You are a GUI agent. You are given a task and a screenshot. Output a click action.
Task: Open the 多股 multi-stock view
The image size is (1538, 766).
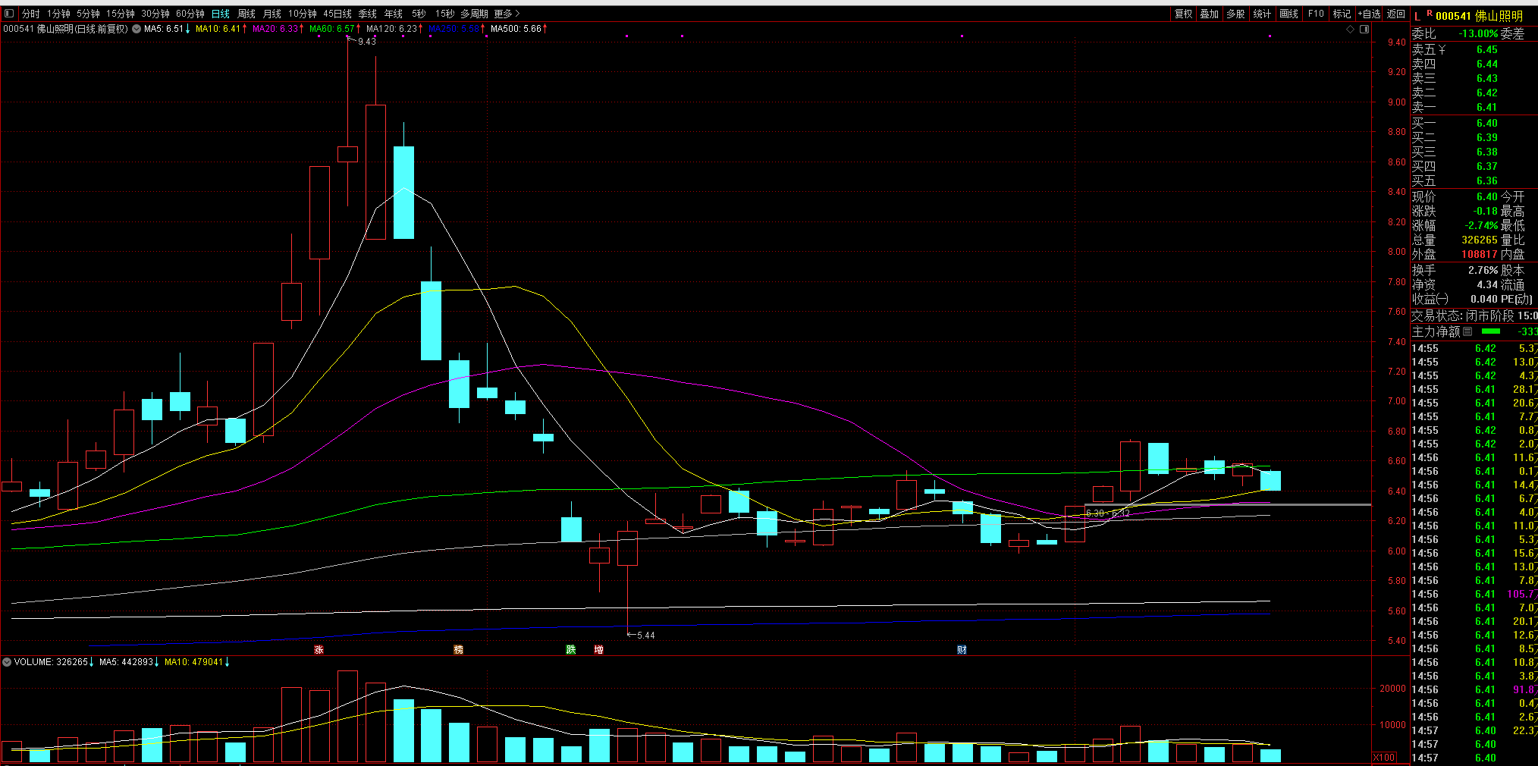[x=1236, y=14]
